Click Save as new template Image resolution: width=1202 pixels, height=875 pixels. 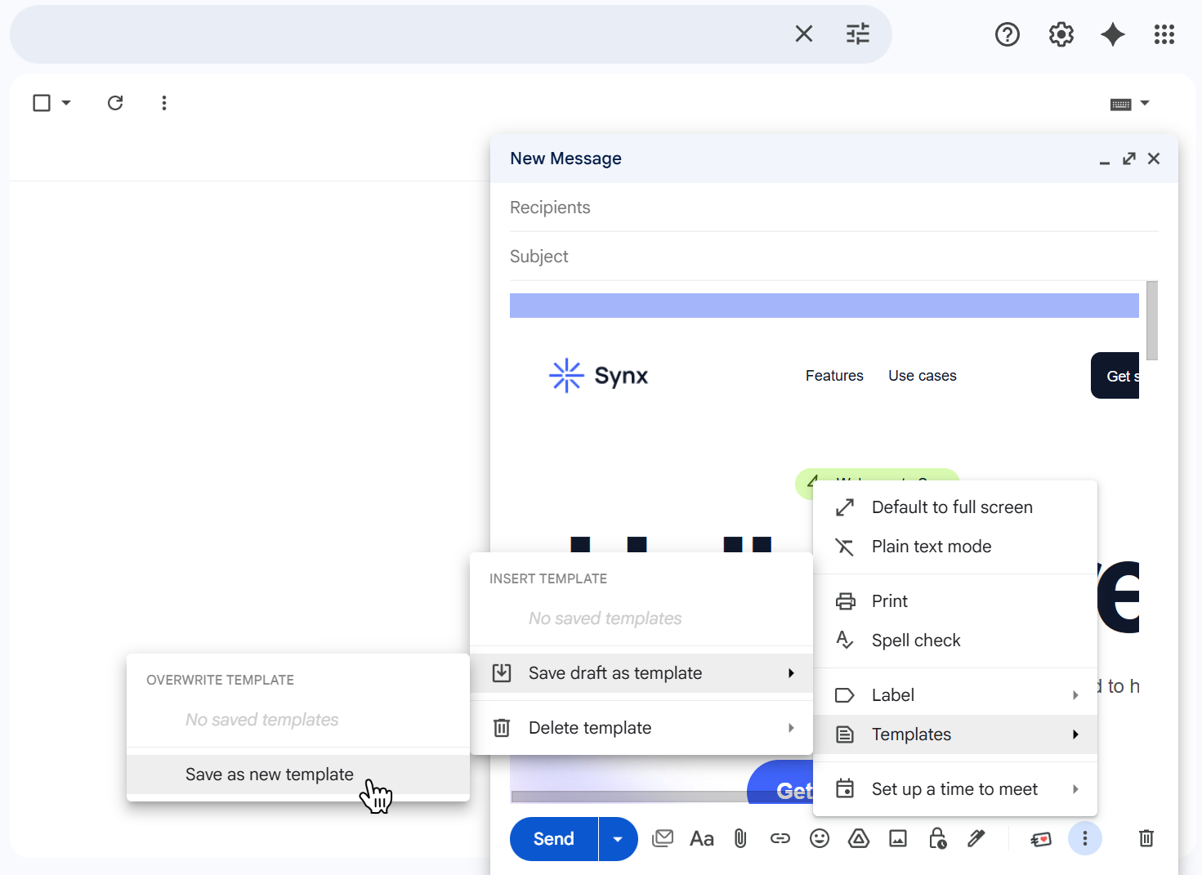[298, 775]
